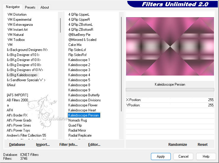This screenshot has width=219, height=163.
Task: Click the Import... button
Action: coord(43,145)
